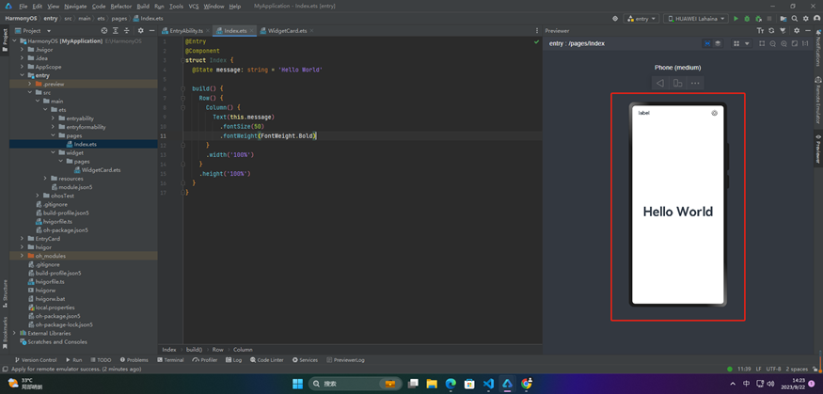This screenshot has height=394, width=823.
Task: Toggle the blue inspector icon in Previewer
Action: pos(707,43)
